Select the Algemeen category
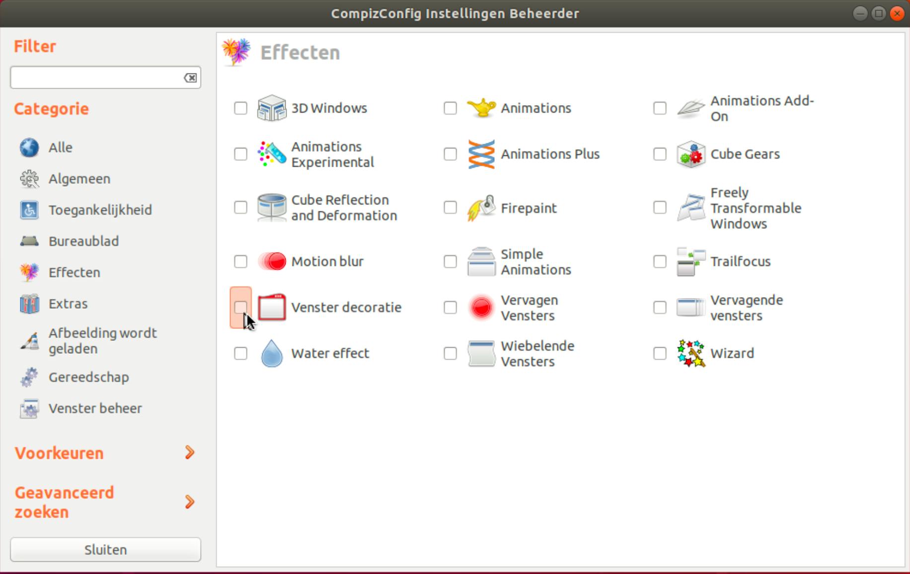Viewport: 910px width, 574px height. click(x=79, y=179)
